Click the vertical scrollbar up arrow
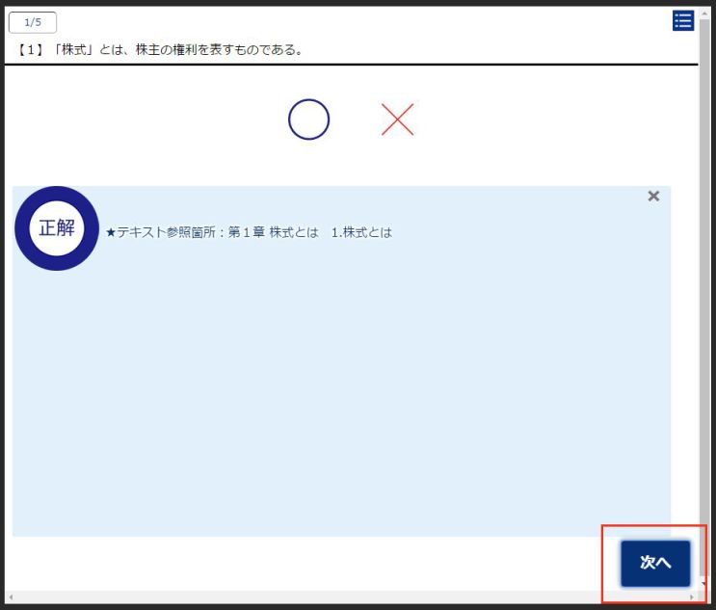This screenshot has height=610, width=716. tap(704, 13)
